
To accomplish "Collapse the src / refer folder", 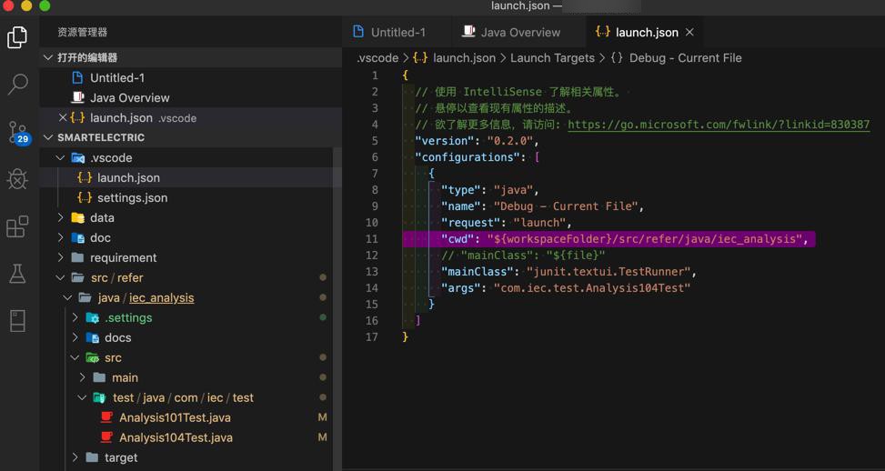I will pyautogui.click(x=60, y=277).
